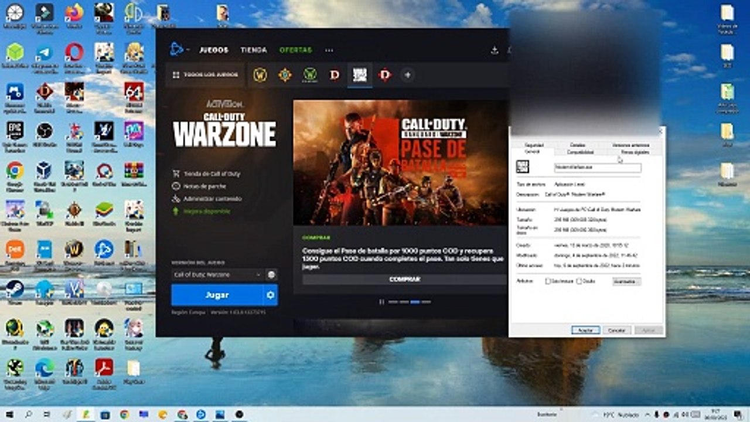Open Avanzados attributes options
750x422 pixels.
[x=626, y=281]
